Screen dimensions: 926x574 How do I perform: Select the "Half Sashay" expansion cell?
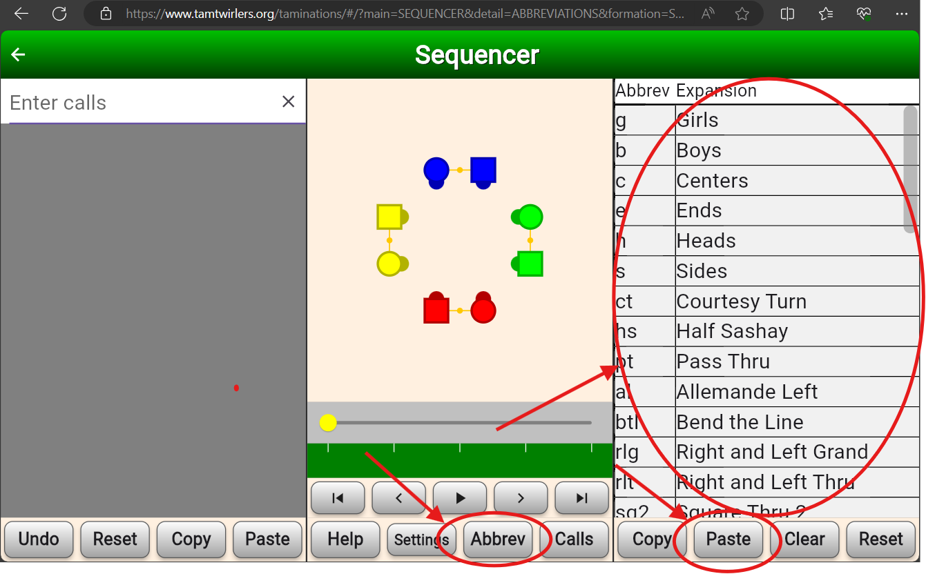(x=798, y=331)
